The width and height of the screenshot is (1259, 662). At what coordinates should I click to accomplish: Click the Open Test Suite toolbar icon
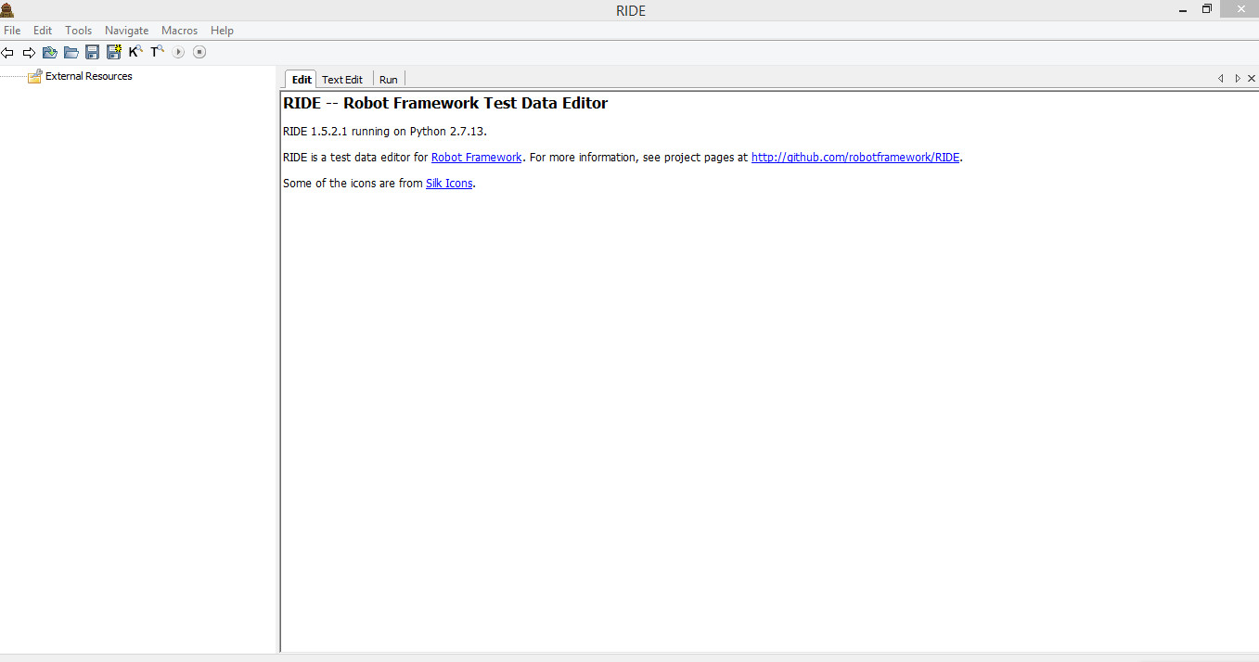[x=50, y=53]
